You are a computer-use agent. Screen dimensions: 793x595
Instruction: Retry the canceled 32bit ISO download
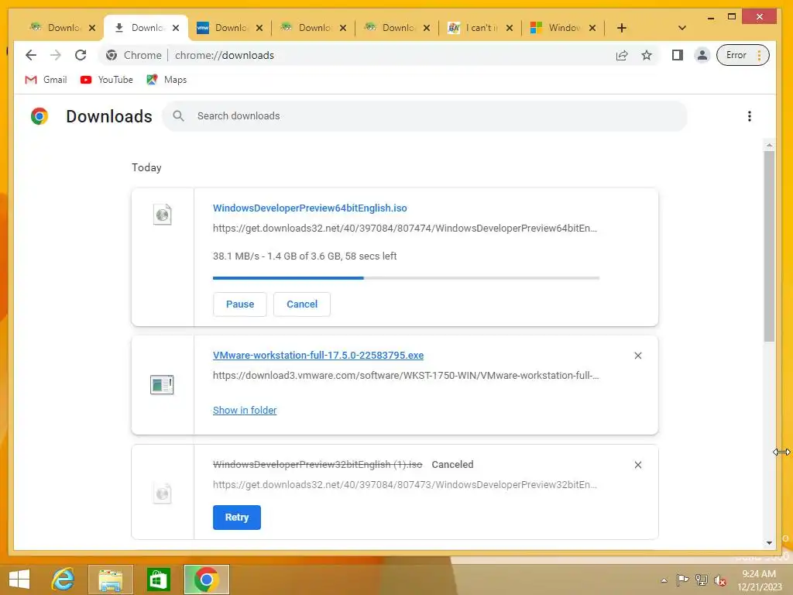pos(237,517)
